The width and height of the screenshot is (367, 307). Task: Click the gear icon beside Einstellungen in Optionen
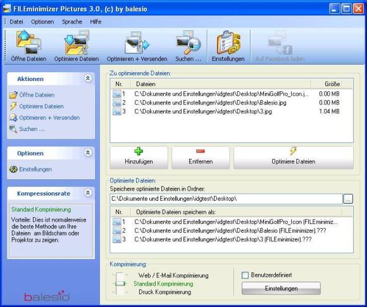(13, 169)
